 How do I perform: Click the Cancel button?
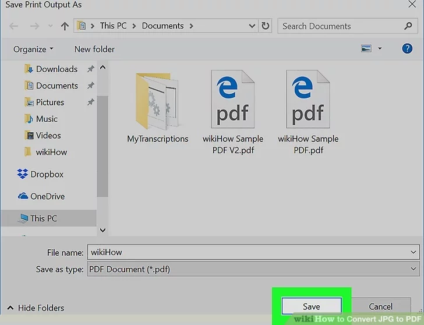pyautogui.click(x=380, y=306)
